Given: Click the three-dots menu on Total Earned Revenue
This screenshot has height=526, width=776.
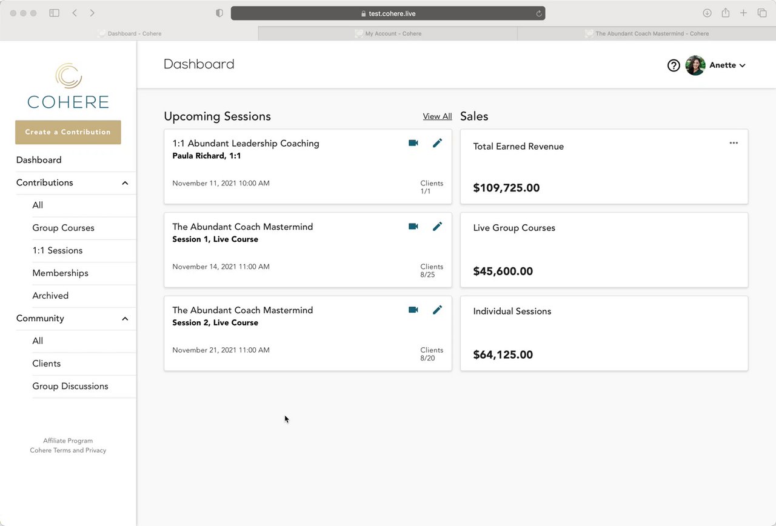Looking at the screenshot, I should point(734,143).
